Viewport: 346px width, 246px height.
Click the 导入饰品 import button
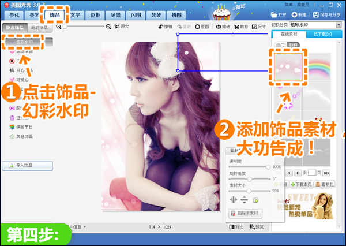tap(27, 166)
